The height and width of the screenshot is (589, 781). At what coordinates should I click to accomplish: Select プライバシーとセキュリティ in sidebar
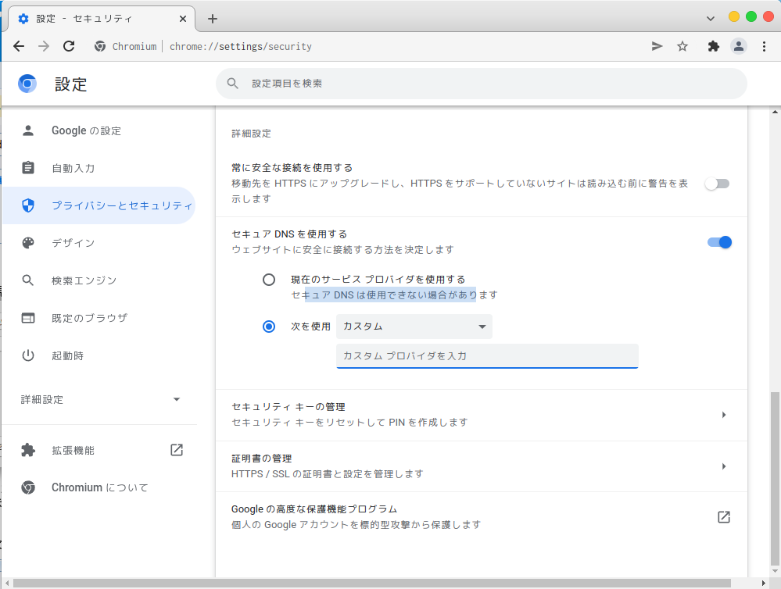(x=99, y=205)
